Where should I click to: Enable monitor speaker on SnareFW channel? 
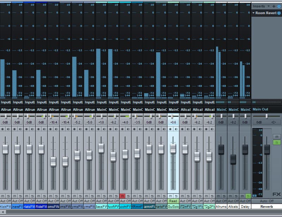(20, 129)
